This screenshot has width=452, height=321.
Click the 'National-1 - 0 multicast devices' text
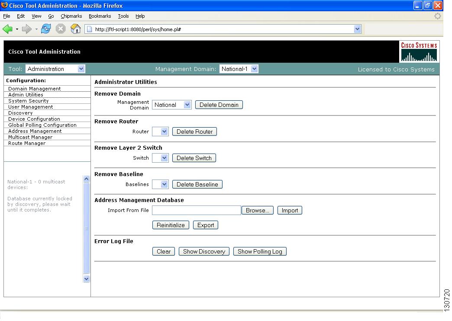(x=36, y=185)
